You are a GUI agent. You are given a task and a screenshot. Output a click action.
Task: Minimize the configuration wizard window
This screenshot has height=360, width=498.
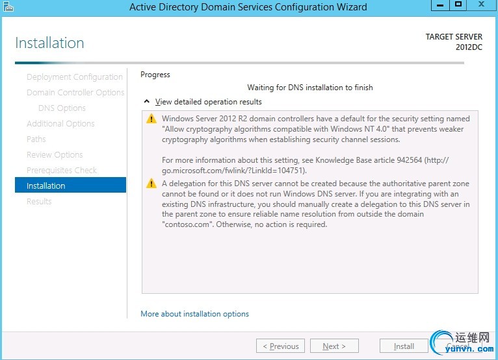(x=437, y=5)
